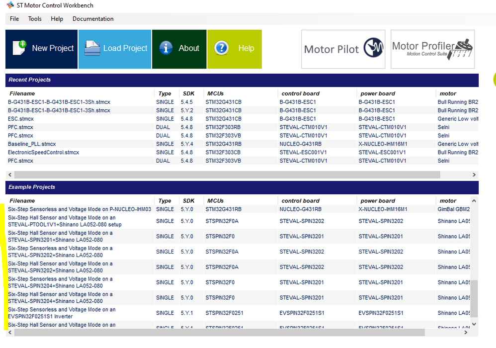
Task: Click the ST Motor Control Workbench app icon
Action: pyautogui.click(x=10, y=5)
